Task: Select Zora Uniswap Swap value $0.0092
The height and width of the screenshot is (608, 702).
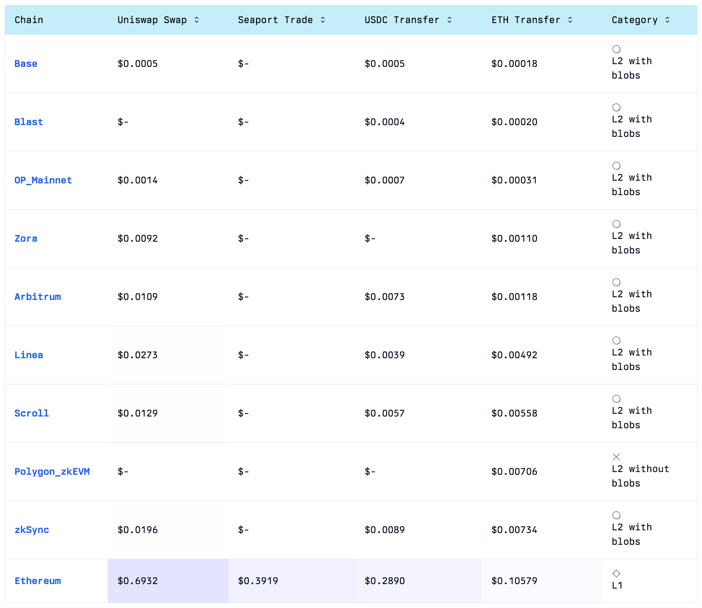Action: (x=138, y=239)
